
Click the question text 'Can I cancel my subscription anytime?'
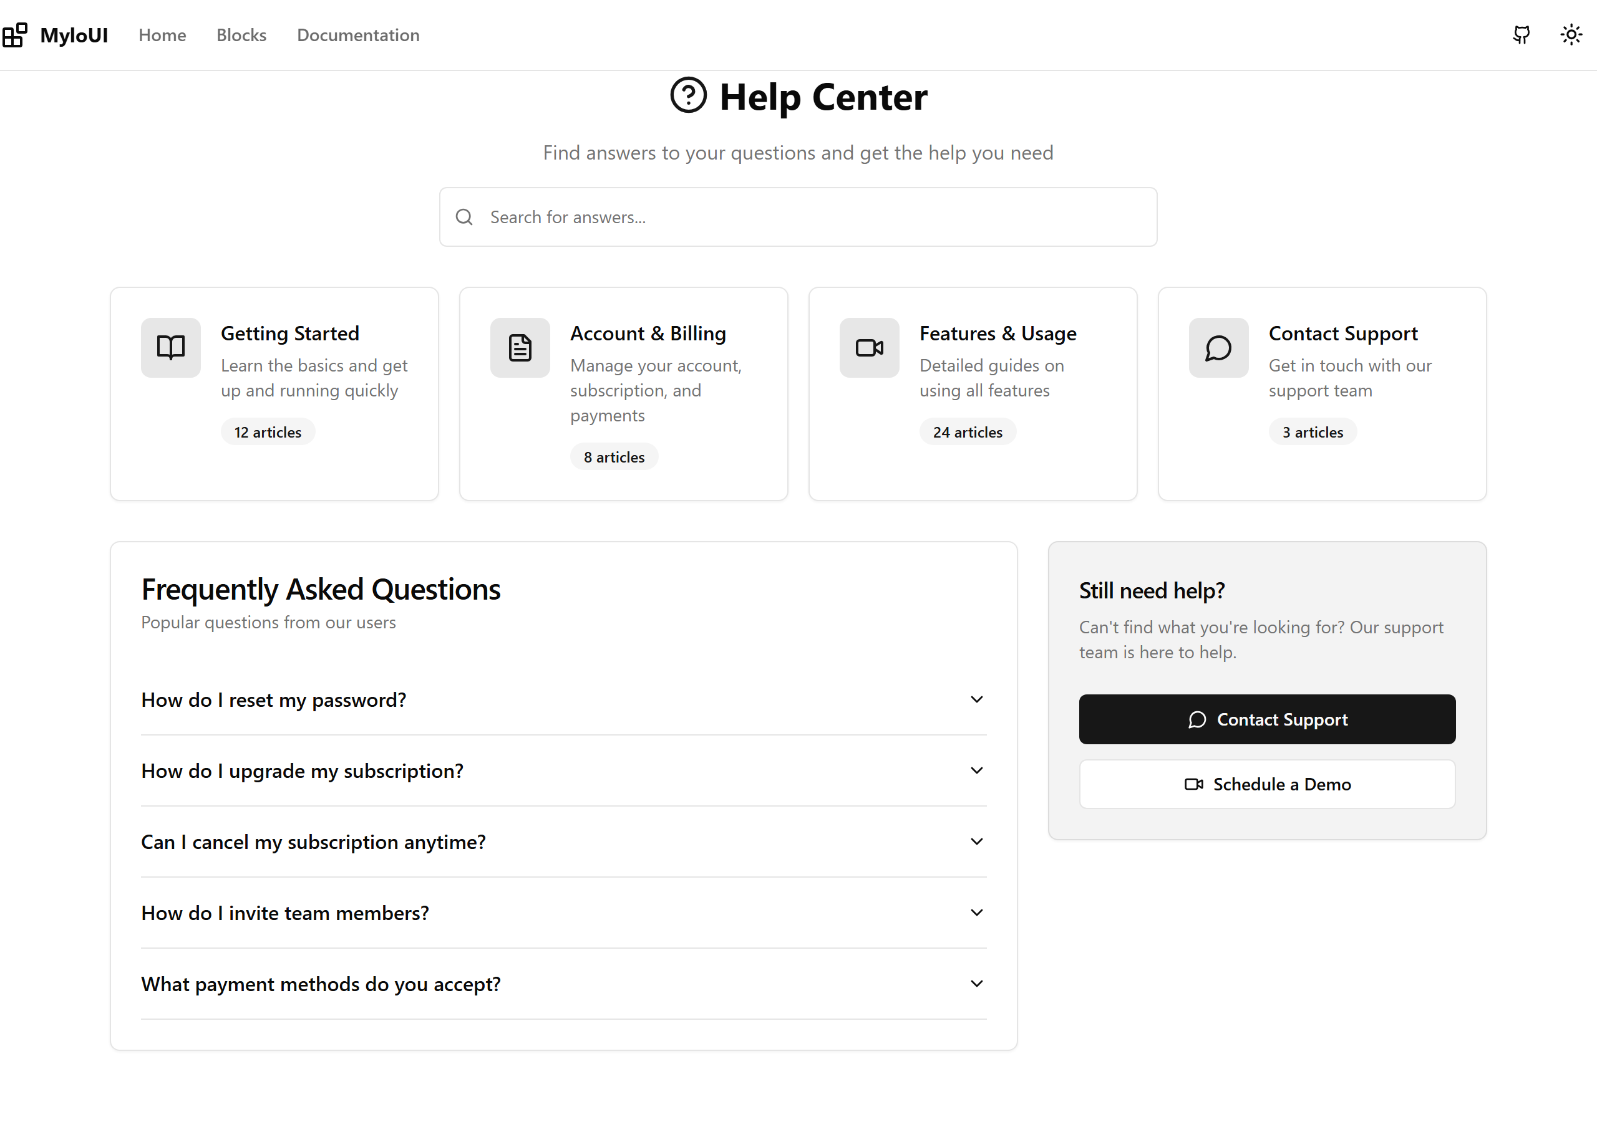tap(313, 842)
